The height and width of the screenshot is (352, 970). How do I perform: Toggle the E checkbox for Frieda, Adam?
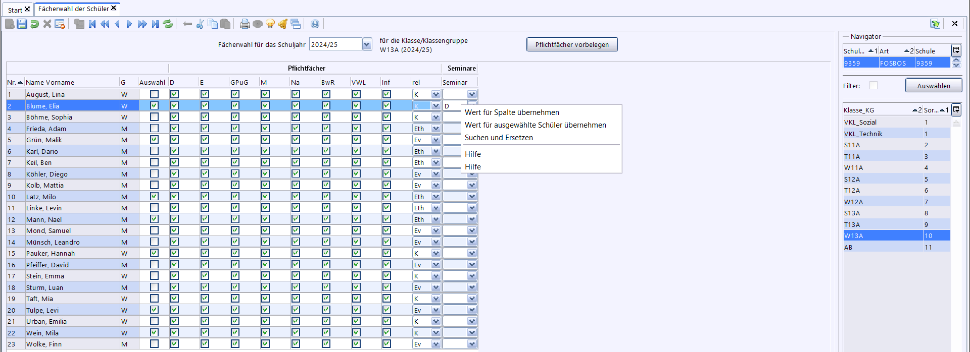pyautogui.click(x=205, y=128)
